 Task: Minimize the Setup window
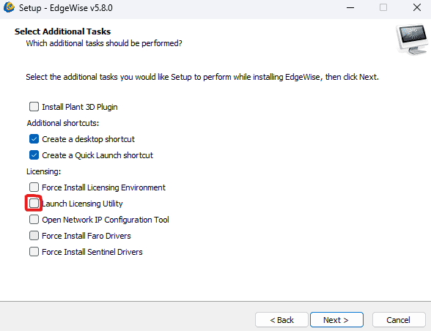[x=350, y=8]
